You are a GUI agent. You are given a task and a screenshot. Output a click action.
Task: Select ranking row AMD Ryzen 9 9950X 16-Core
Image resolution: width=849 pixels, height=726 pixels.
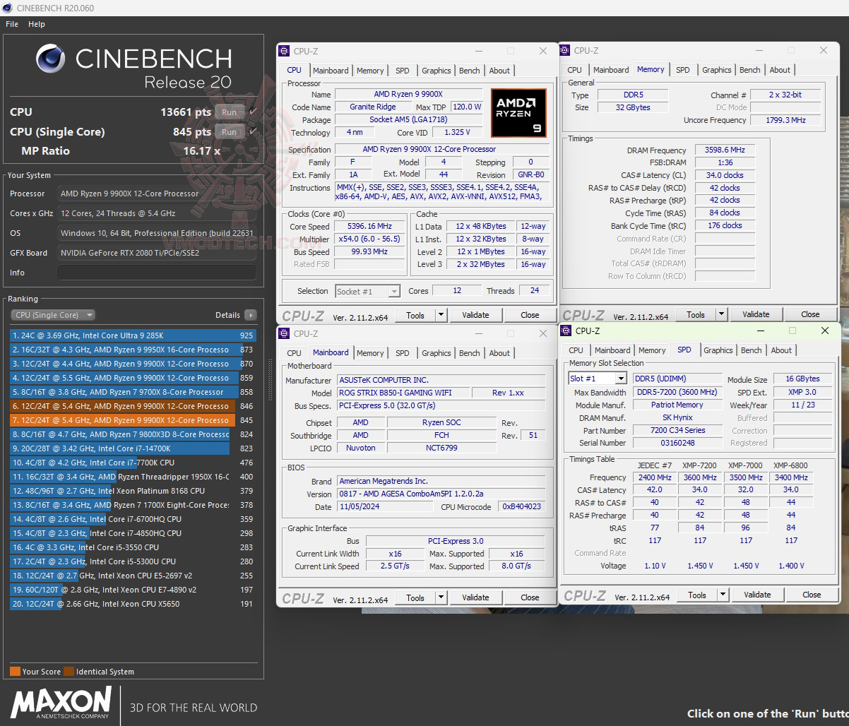[133, 350]
